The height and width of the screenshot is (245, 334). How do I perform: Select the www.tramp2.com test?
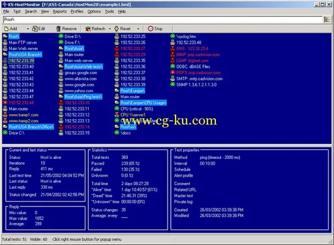tap(23, 121)
